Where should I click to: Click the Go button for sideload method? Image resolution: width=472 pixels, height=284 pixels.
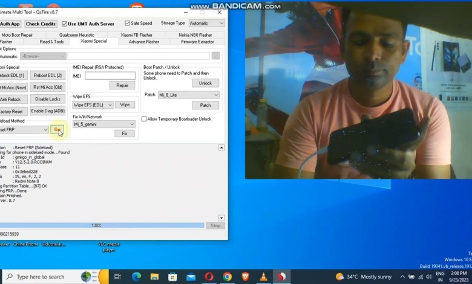pos(57,129)
